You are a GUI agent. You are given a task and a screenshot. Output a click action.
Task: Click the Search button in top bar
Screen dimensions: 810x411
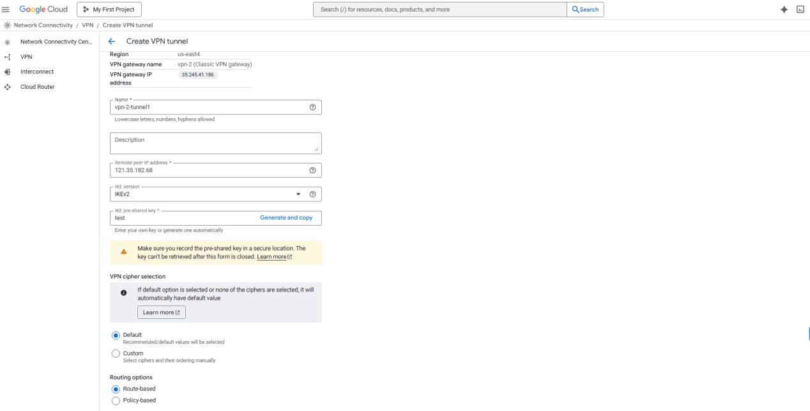pos(585,10)
